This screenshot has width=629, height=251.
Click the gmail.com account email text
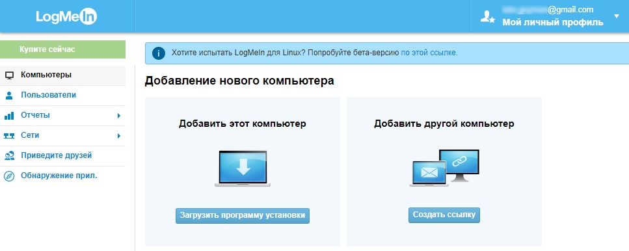pos(548,10)
